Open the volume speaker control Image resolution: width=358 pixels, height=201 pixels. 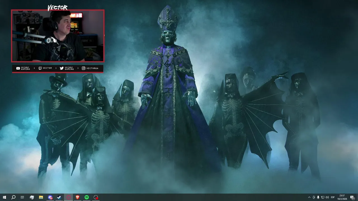(327, 197)
